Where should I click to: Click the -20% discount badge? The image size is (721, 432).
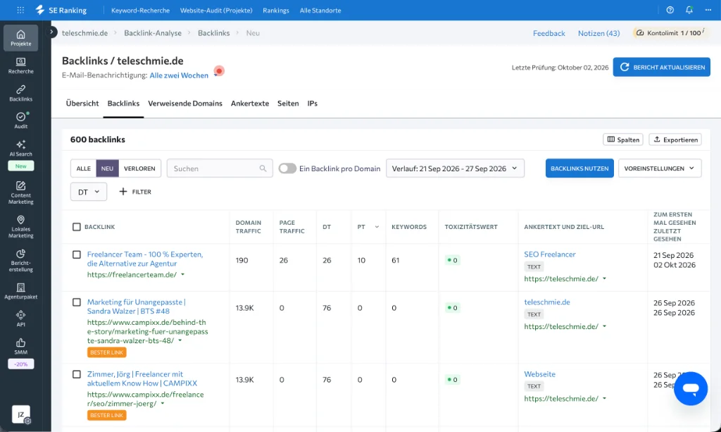point(20,364)
